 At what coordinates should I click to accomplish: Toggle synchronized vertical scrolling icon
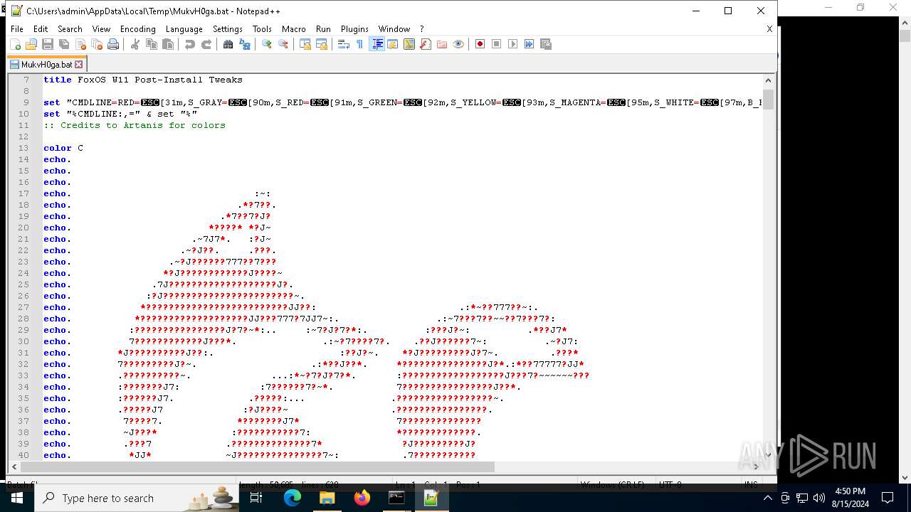click(x=305, y=44)
